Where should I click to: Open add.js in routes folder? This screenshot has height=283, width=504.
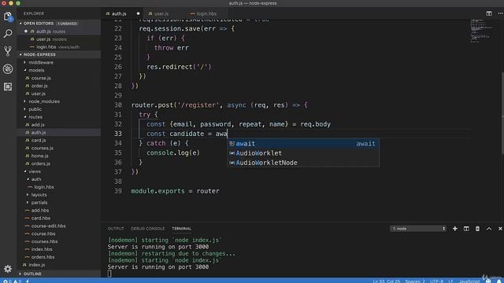(38, 124)
